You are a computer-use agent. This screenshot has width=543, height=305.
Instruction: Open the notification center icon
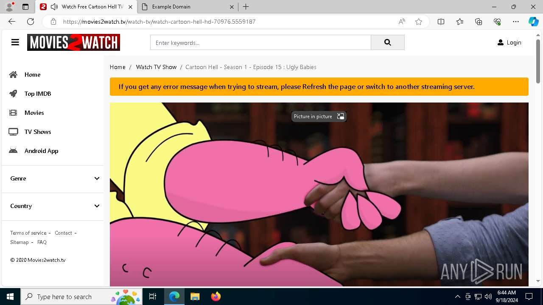529,297
